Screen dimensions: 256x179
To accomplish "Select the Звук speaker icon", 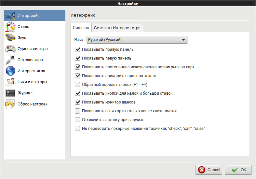I will pos(10,37).
